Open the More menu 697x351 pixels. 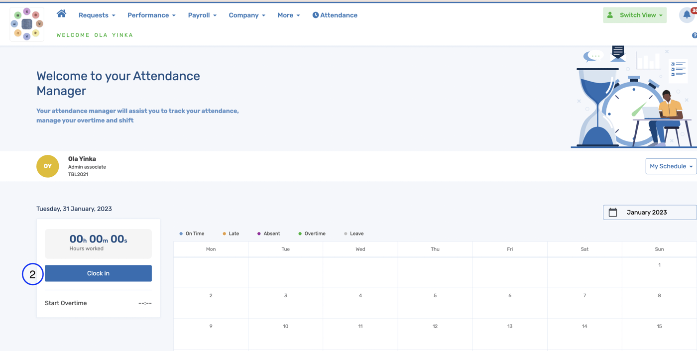289,15
